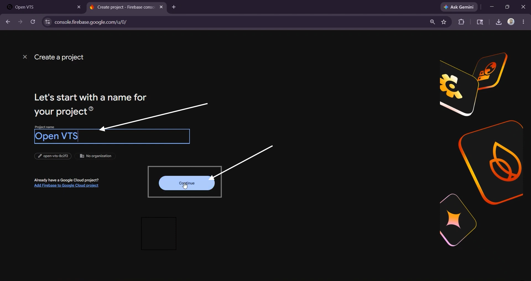The height and width of the screenshot is (281, 531).
Task: Minimize the browser window
Action: (x=492, y=7)
